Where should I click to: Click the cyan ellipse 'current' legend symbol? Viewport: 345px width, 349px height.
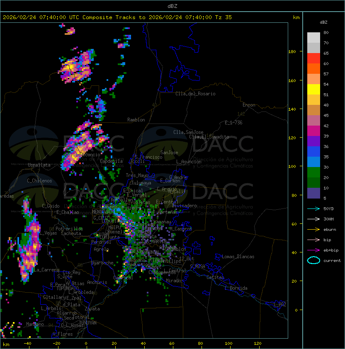tap(313, 260)
